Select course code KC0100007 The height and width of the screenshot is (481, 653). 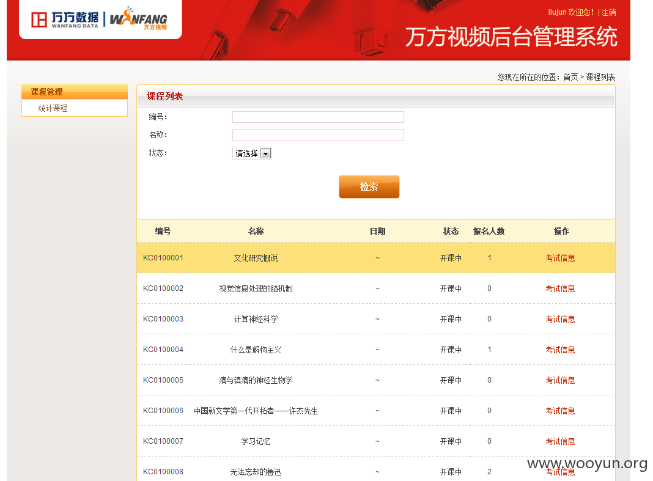(163, 441)
